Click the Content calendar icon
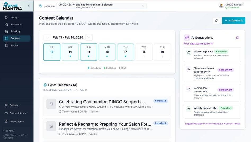The image size is (251, 142). 7,38
